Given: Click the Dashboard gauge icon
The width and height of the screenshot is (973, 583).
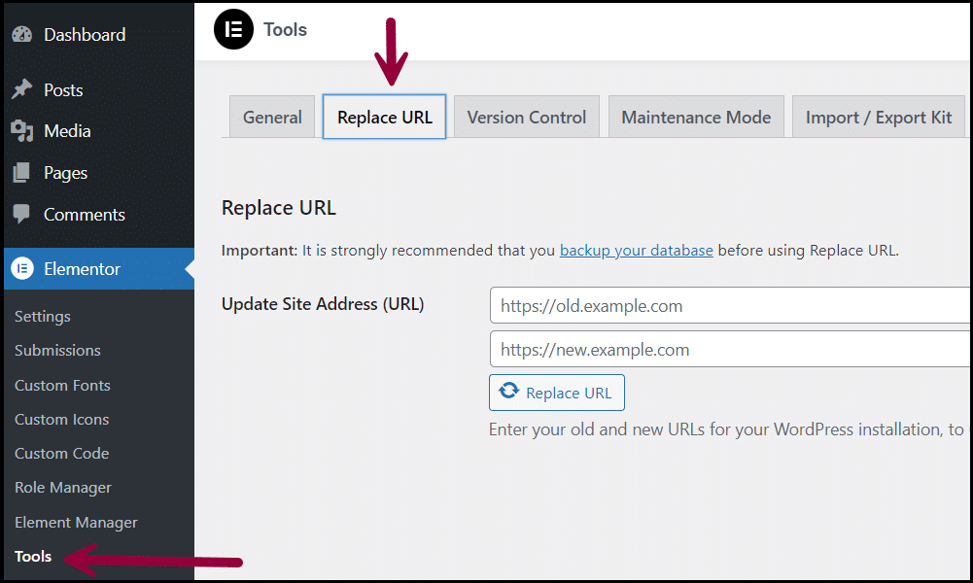Looking at the screenshot, I should coord(23,34).
